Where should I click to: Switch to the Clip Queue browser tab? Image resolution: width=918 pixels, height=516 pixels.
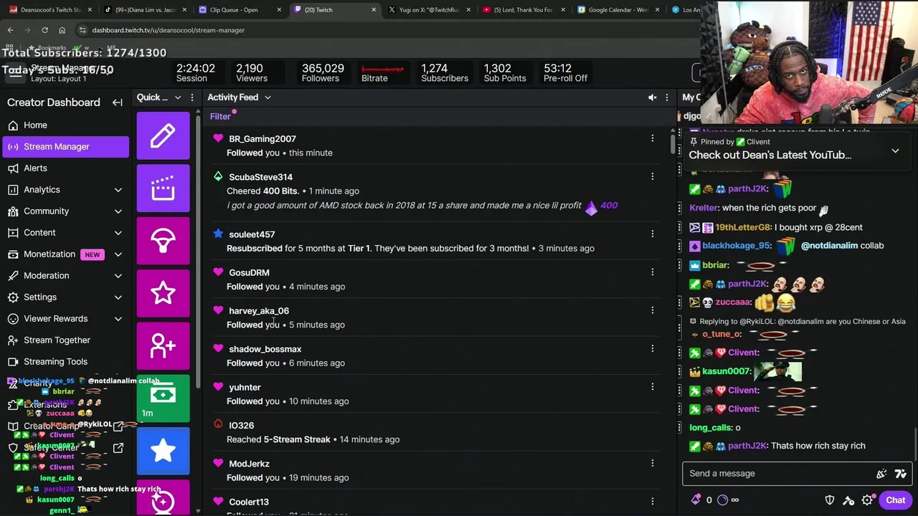coord(238,10)
